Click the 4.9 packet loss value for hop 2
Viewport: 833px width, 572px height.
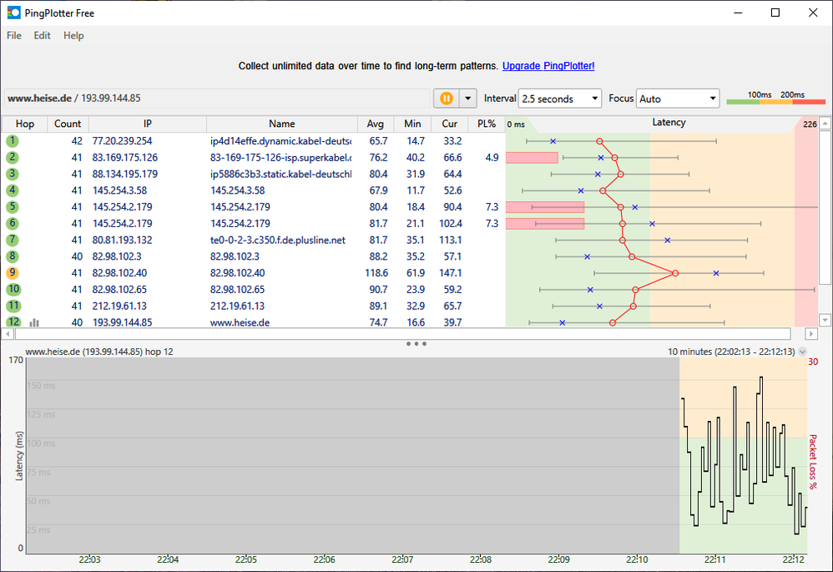492,157
